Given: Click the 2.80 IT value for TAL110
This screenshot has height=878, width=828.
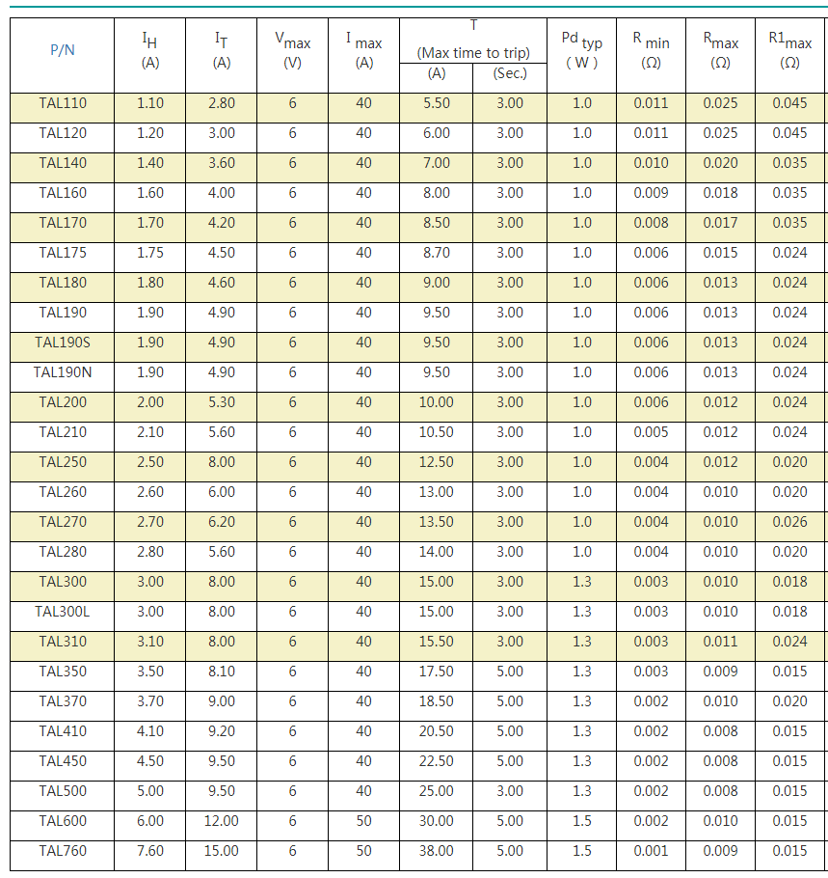Looking at the screenshot, I should pos(222,103).
